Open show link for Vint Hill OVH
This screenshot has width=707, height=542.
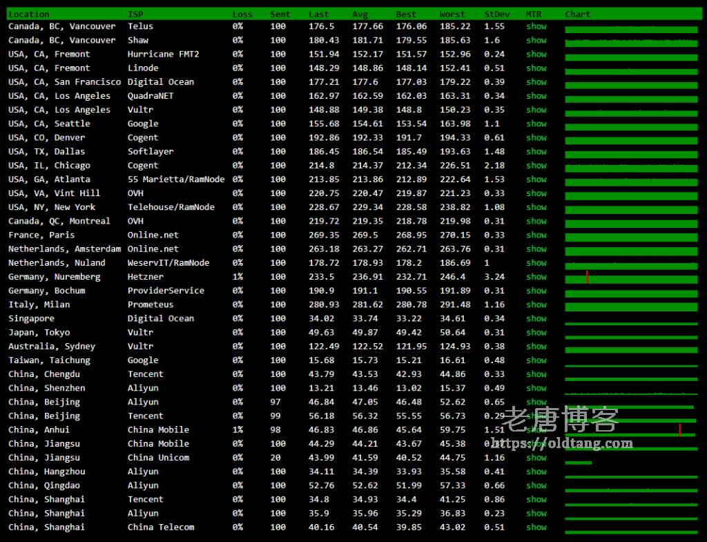[x=536, y=193]
